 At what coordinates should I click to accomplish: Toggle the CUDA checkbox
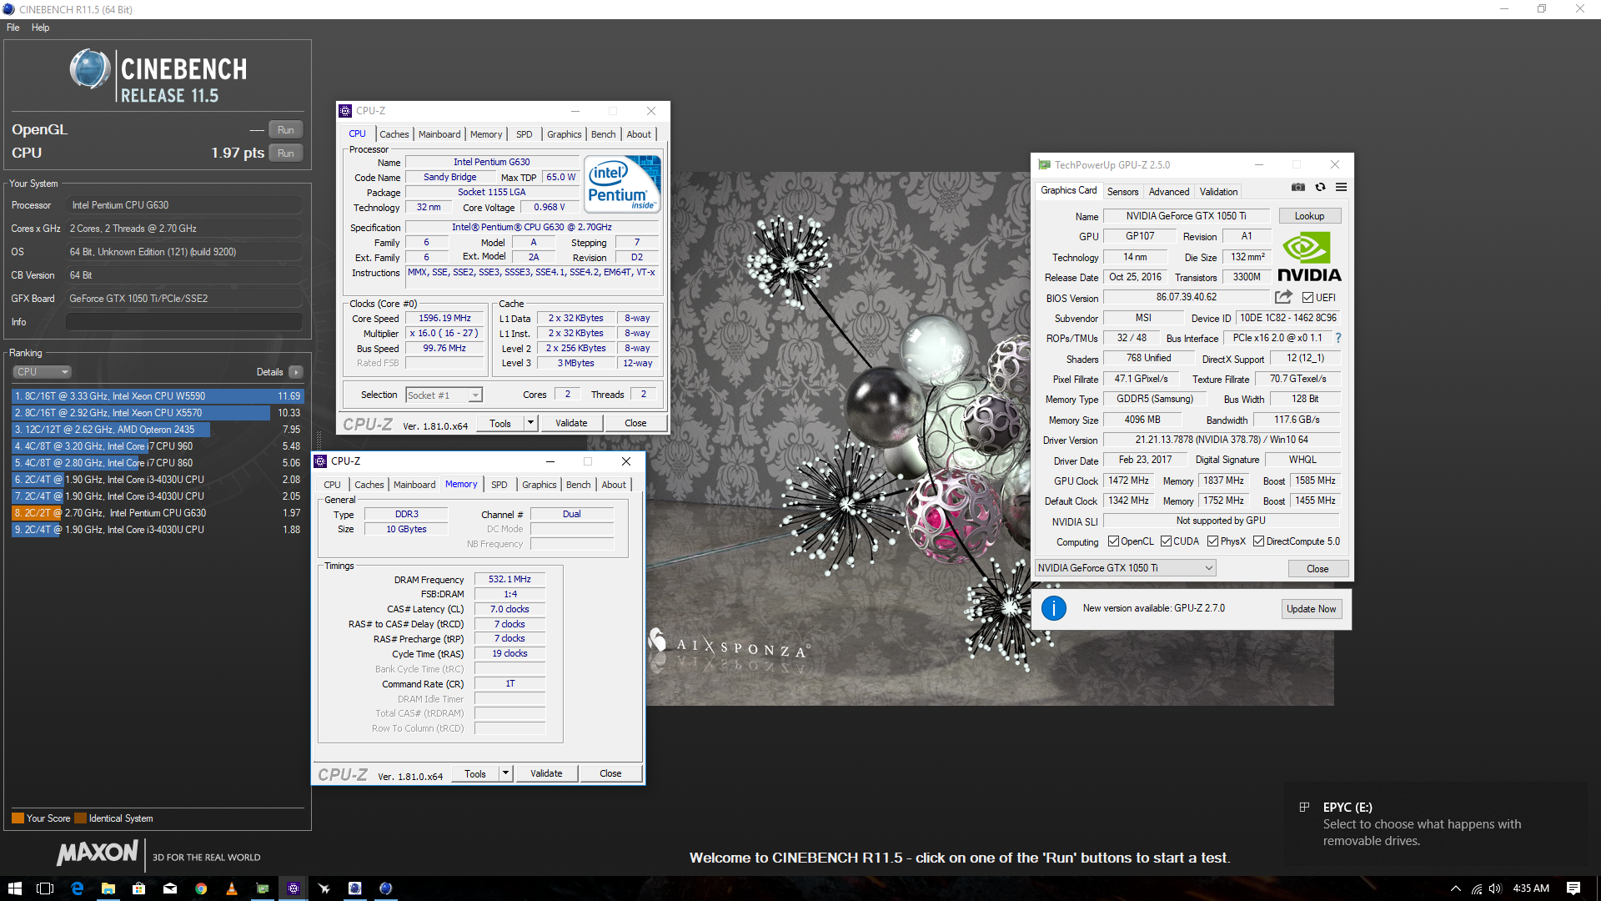(x=1166, y=541)
